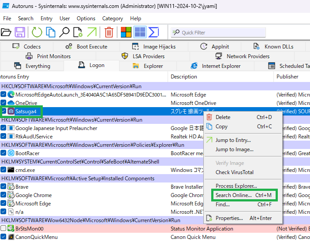Screen dimensions: 310x242
Task: Click the BrStsMon00 entry icon
Action: 11,229
